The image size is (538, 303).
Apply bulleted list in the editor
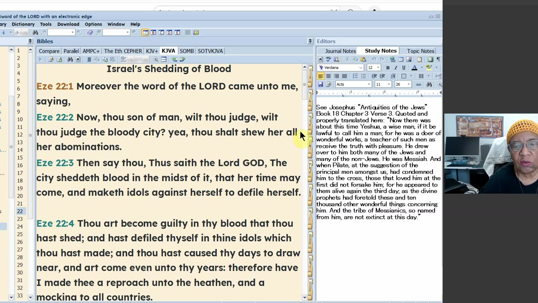(x=364, y=76)
